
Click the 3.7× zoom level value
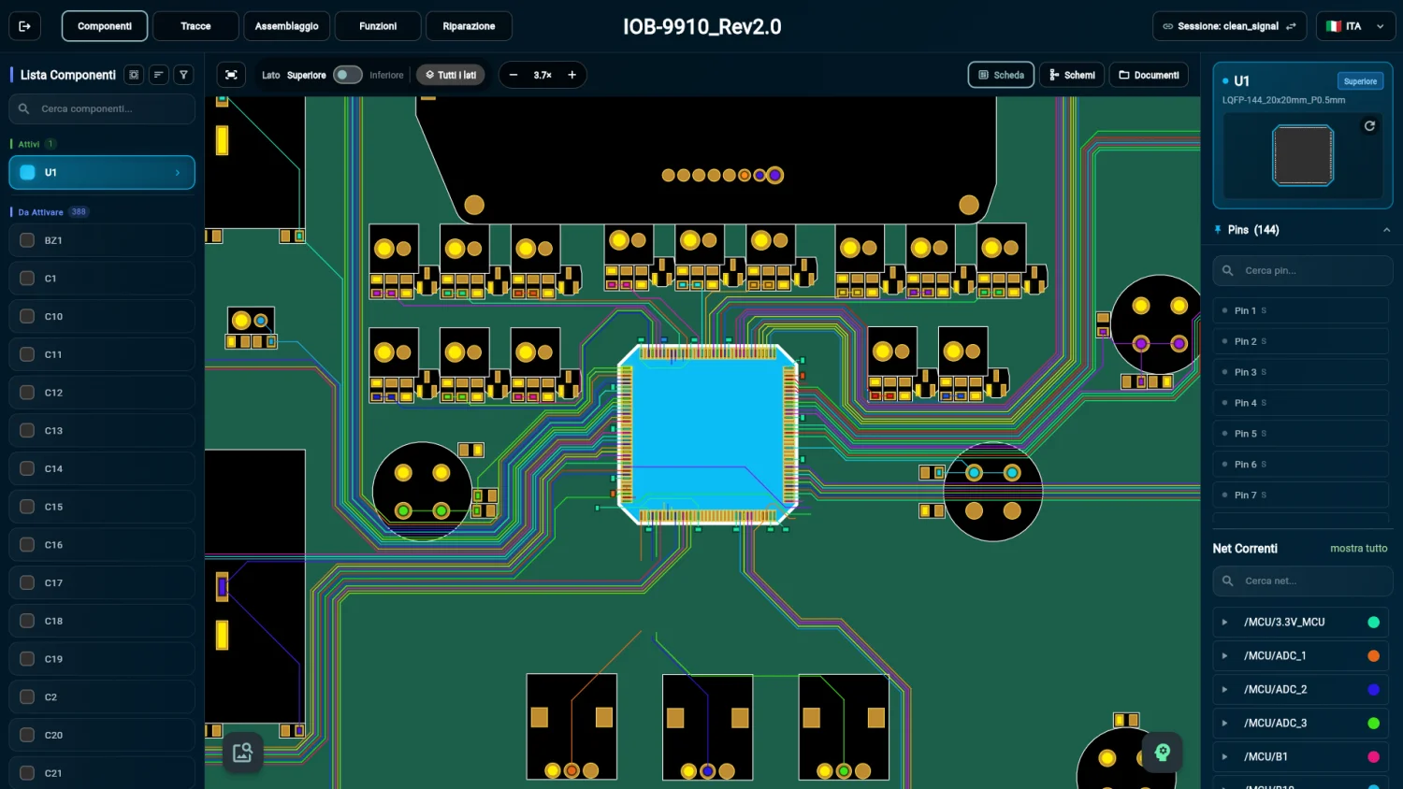pyautogui.click(x=542, y=75)
